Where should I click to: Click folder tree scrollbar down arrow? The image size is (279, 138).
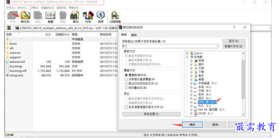(x=243, y=115)
